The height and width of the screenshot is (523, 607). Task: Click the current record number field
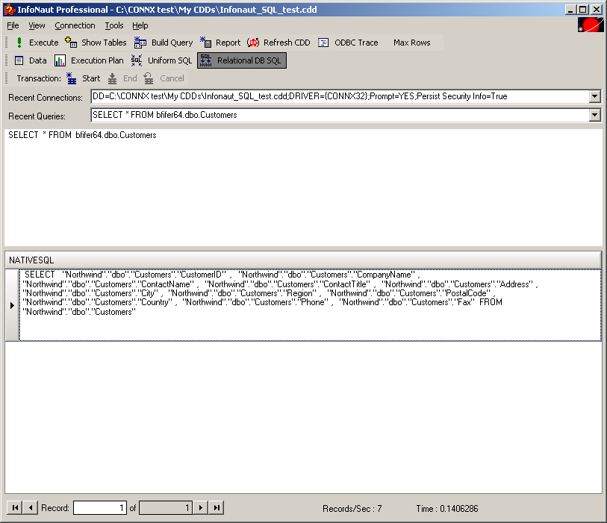tap(100, 508)
